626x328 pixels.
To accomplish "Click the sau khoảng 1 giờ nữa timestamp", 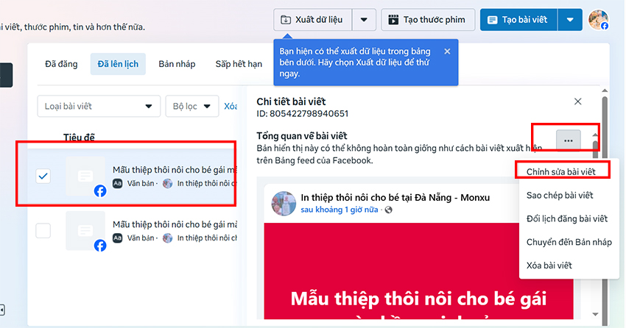I will click(x=340, y=210).
